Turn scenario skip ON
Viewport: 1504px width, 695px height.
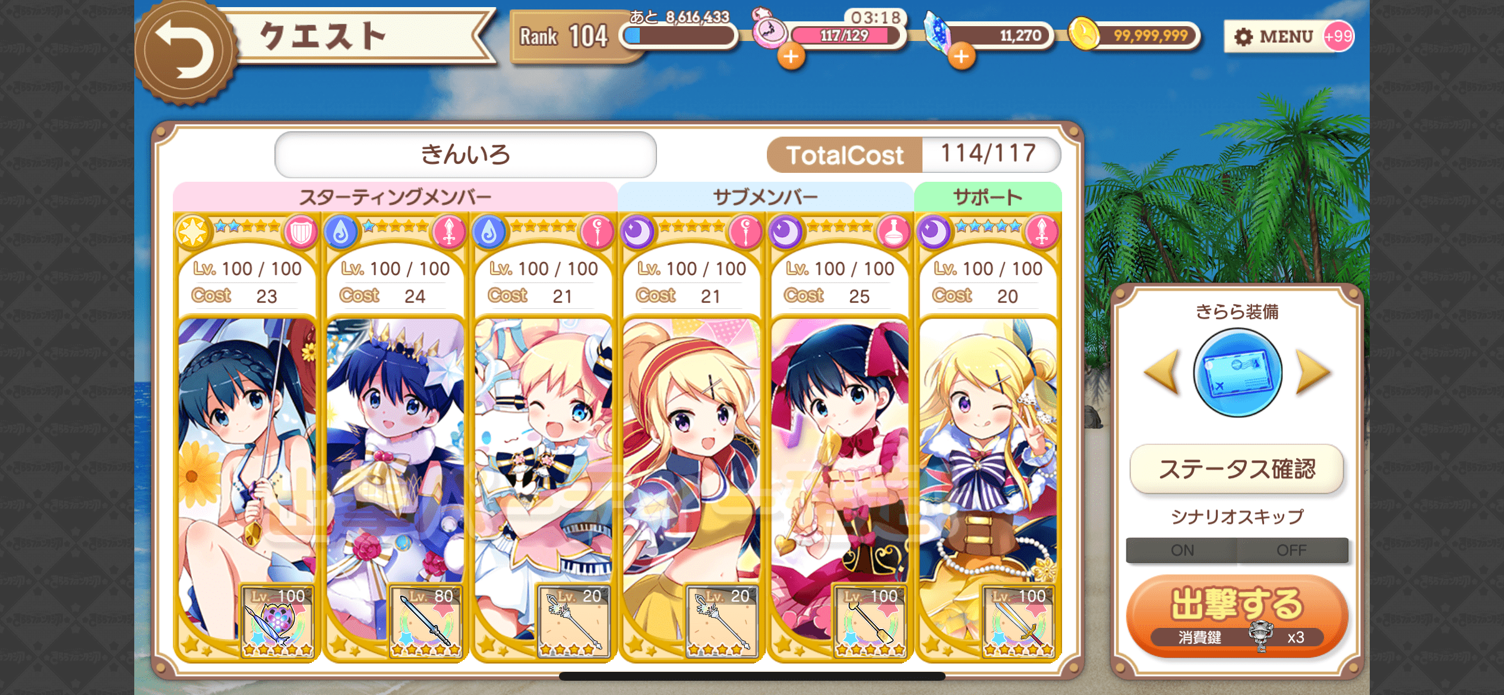click(x=1181, y=550)
